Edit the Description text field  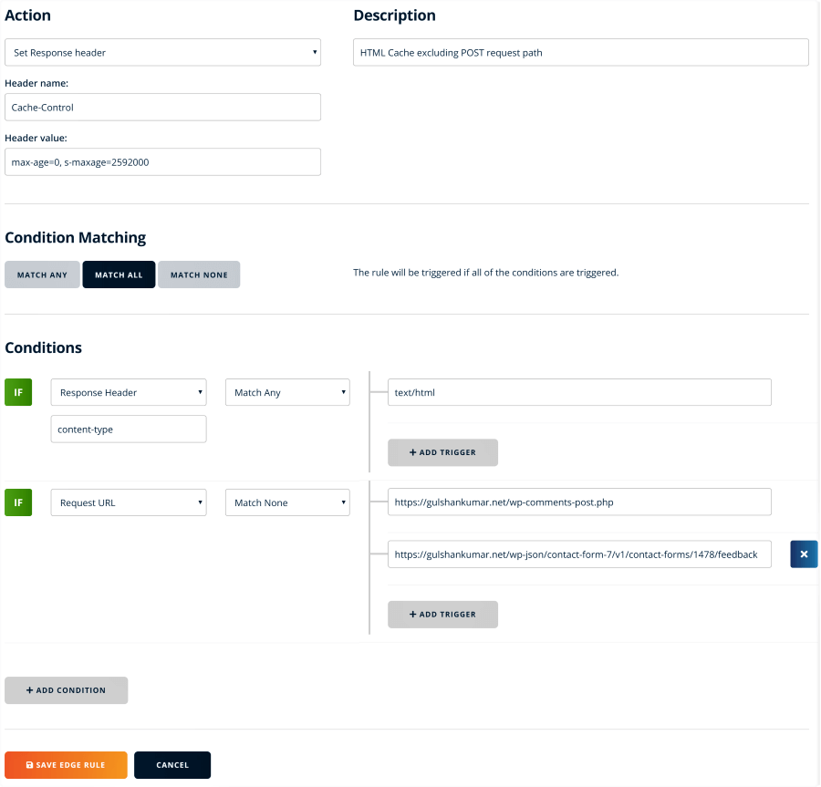click(x=580, y=53)
